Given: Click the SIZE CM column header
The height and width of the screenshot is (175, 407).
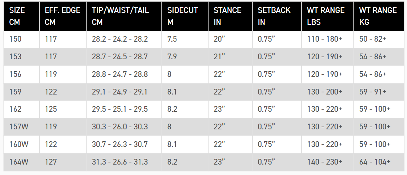Looking at the screenshot, I should [x=19, y=16].
